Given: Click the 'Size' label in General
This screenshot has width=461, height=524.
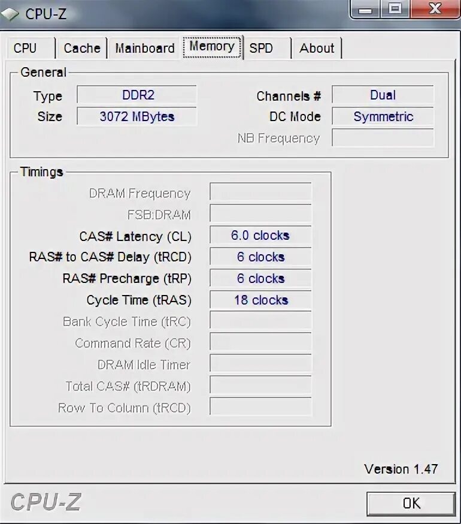Looking at the screenshot, I should (x=50, y=117).
